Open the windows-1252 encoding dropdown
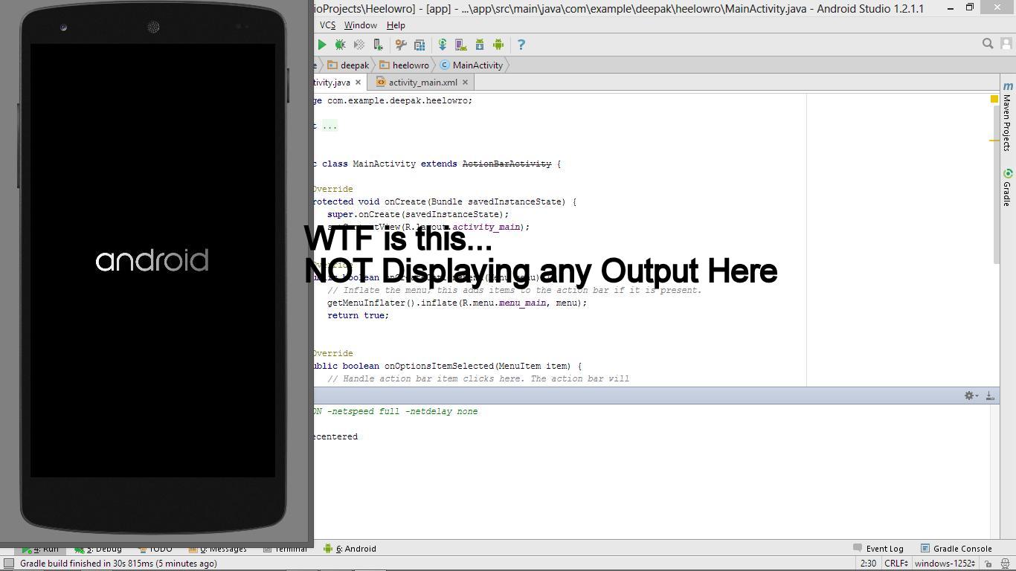The image size is (1016, 571). pyautogui.click(x=945, y=564)
